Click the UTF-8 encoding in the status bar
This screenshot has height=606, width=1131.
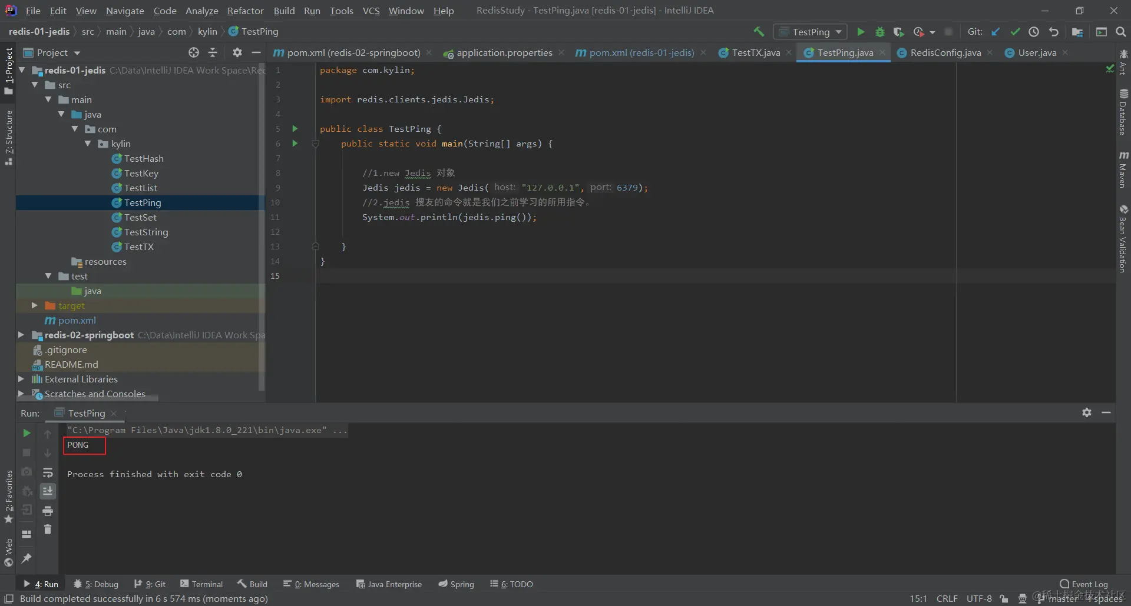pos(979,598)
